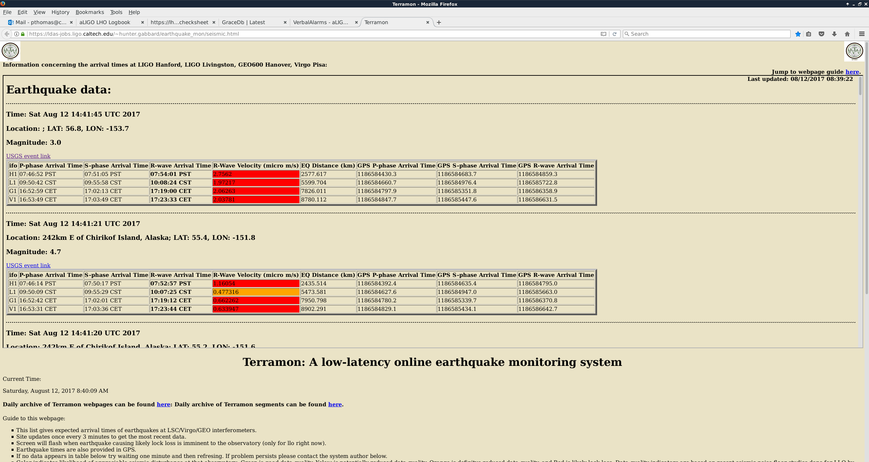Open the Tools menu
The height and width of the screenshot is (462, 869).
116,12
